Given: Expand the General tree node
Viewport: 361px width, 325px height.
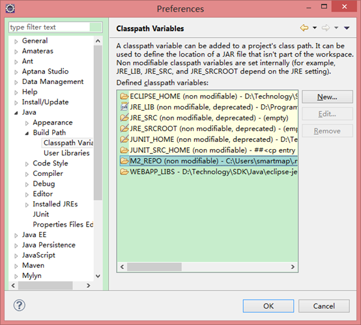Looking at the screenshot, I should (16, 42).
